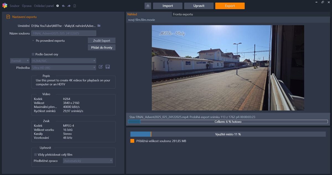332x175 pixels.
Task: Click the Přidat do fronty button
Action: [x=102, y=47]
